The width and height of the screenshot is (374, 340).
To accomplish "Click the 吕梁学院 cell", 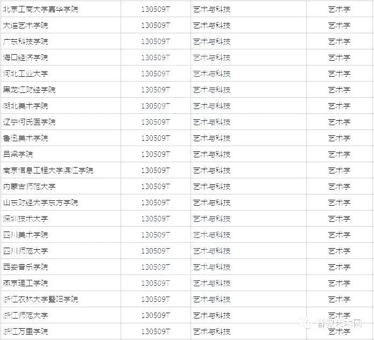I will pyautogui.click(x=18, y=154).
